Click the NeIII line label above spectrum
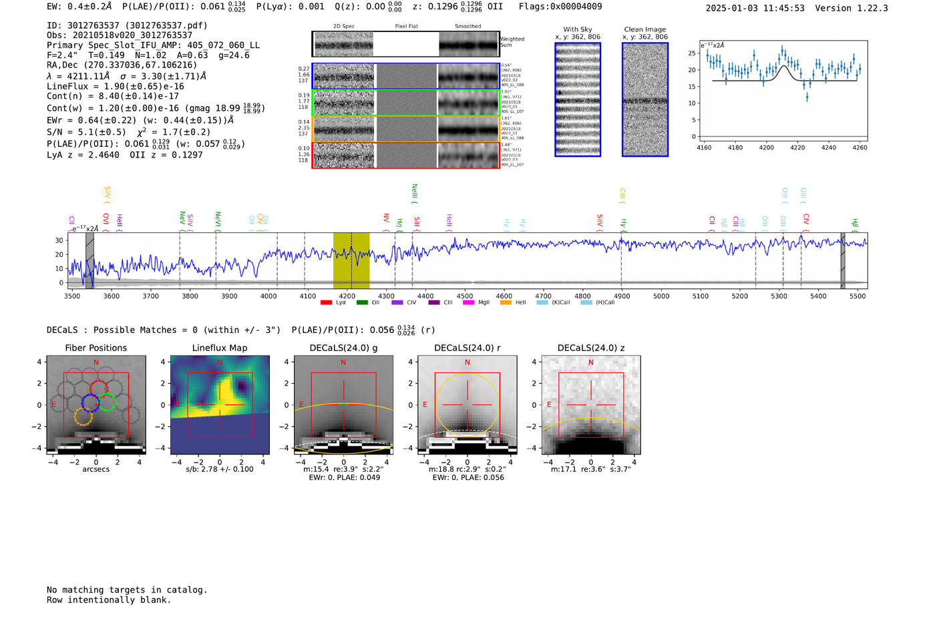The height and width of the screenshot is (636, 935). 414,194
